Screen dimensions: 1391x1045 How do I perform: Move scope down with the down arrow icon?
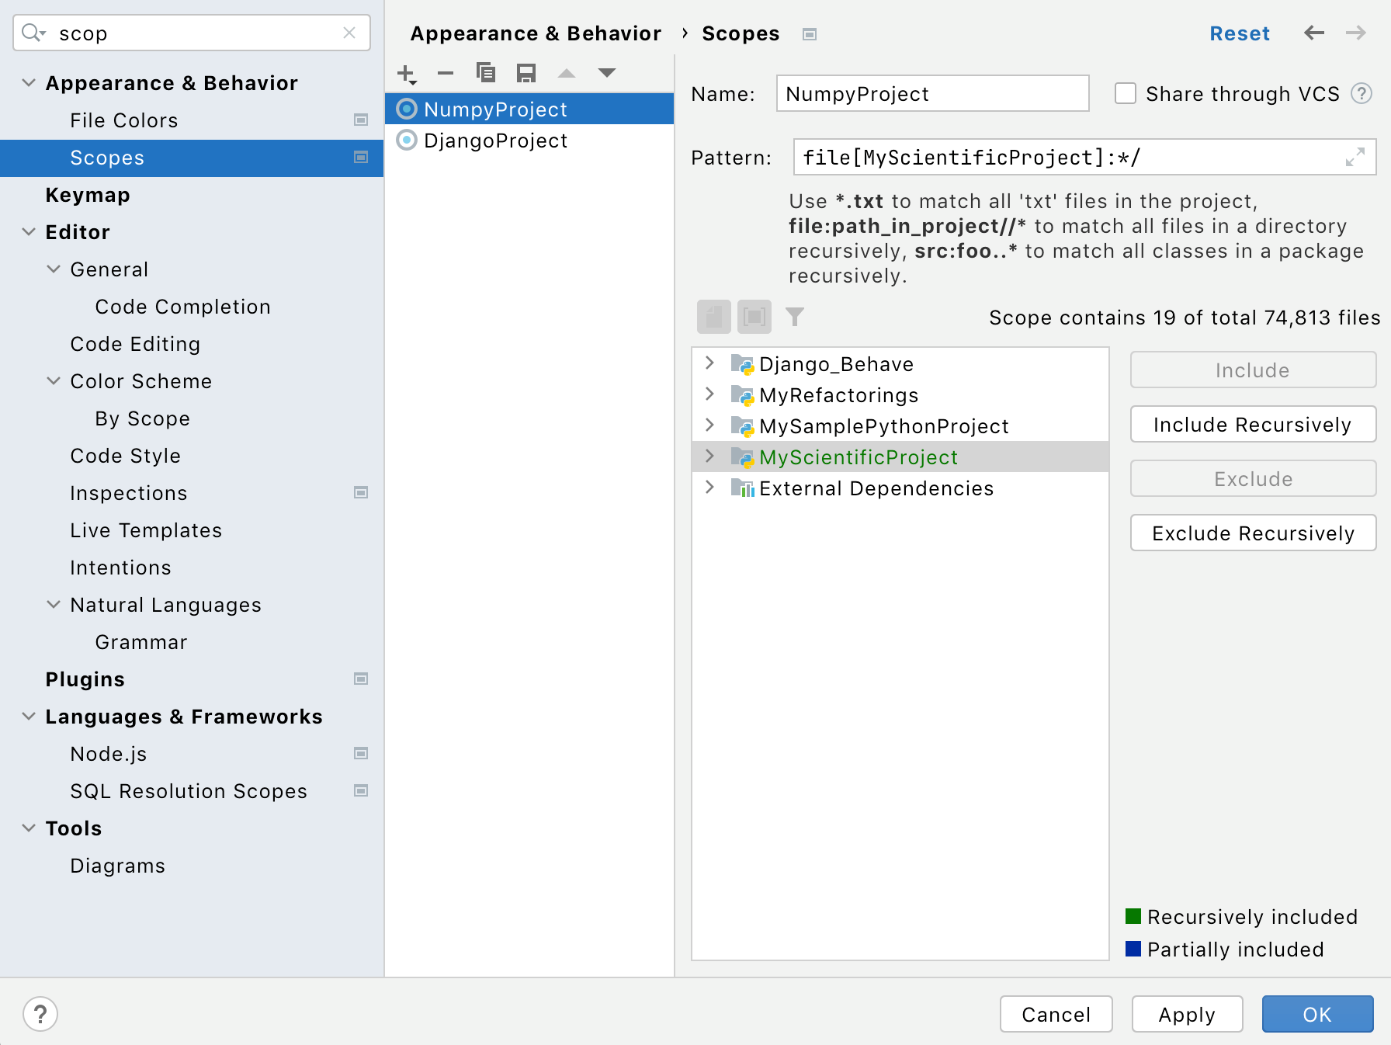(x=607, y=72)
